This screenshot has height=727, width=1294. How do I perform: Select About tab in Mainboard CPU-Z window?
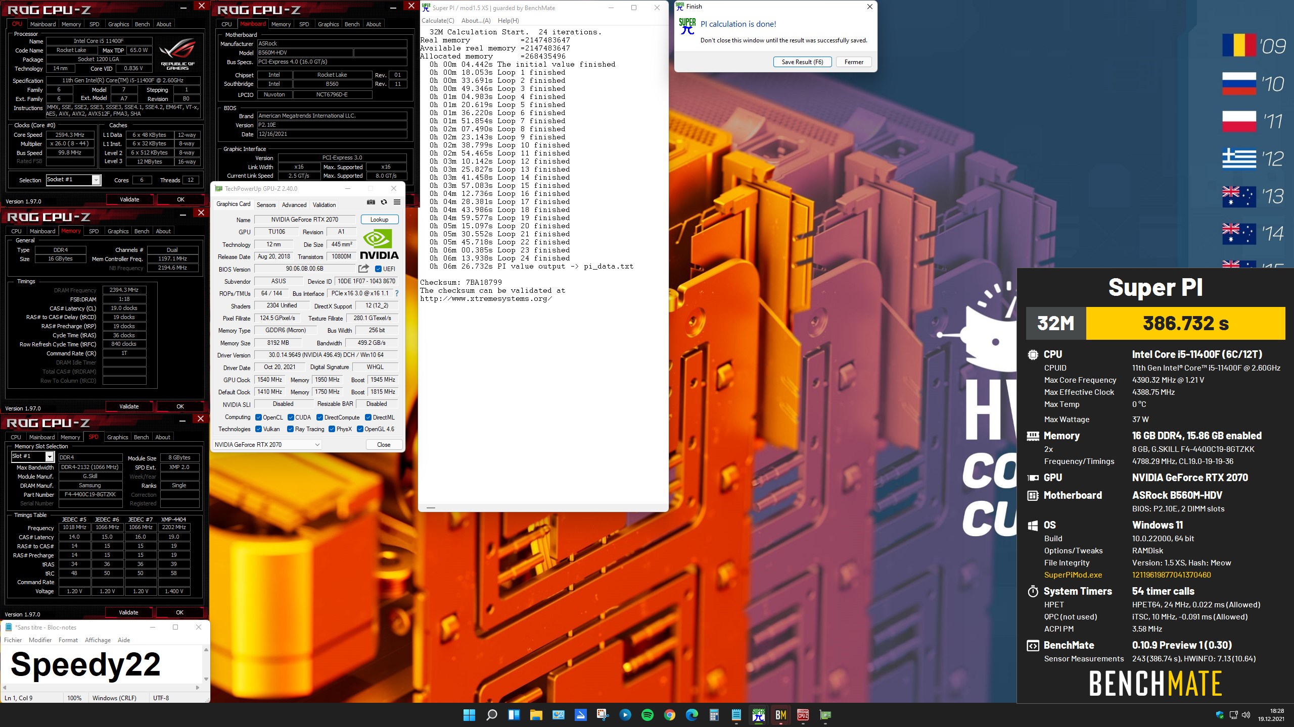pos(374,24)
